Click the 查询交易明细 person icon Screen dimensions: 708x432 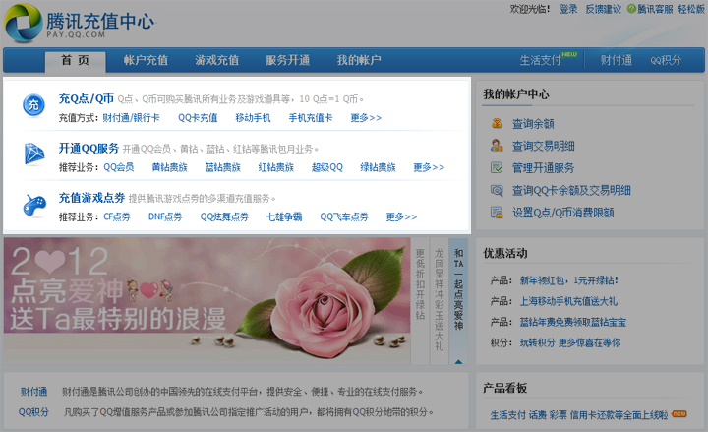point(497,146)
